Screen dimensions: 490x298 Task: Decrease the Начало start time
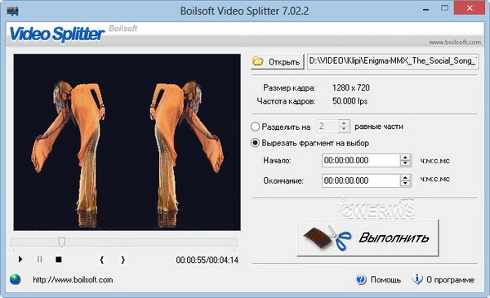tap(405, 163)
